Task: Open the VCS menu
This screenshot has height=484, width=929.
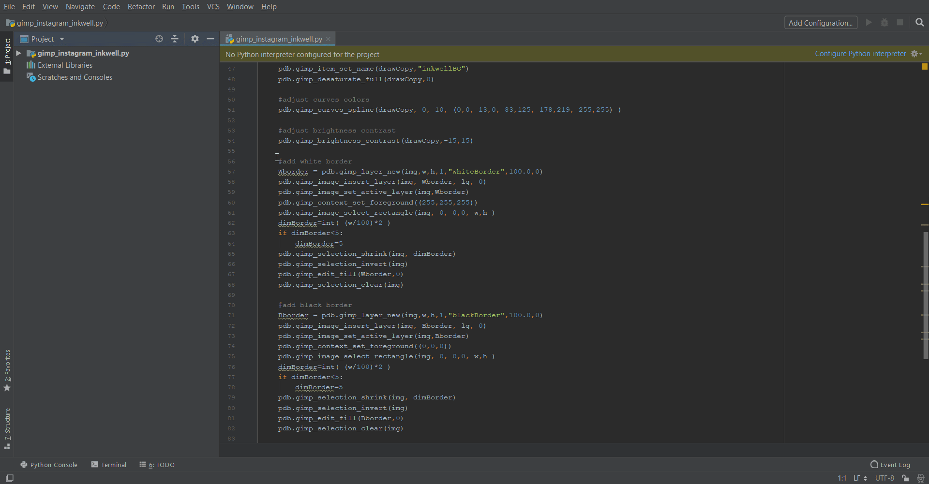Action: click(213, 7)
